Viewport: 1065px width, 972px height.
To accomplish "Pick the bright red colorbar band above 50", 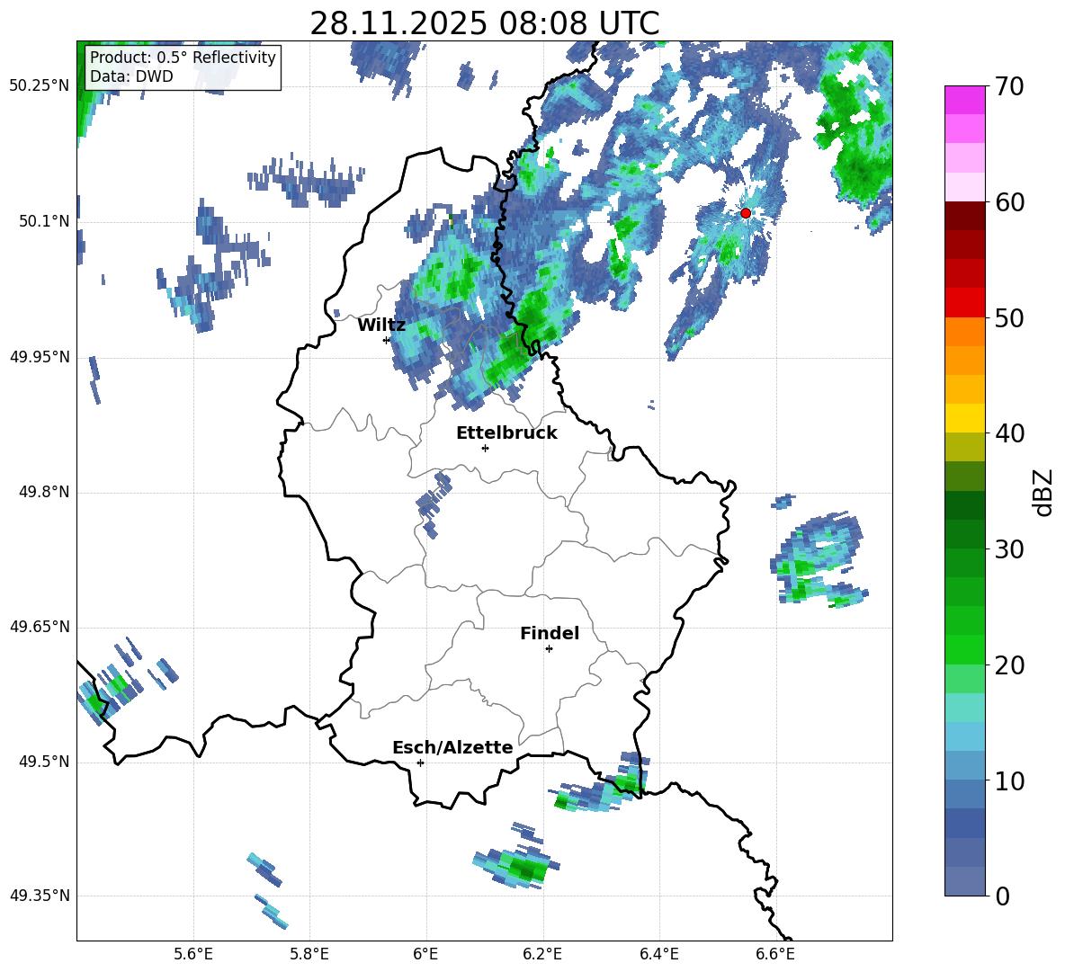I will pyautogui.click(x=964, y=303).
